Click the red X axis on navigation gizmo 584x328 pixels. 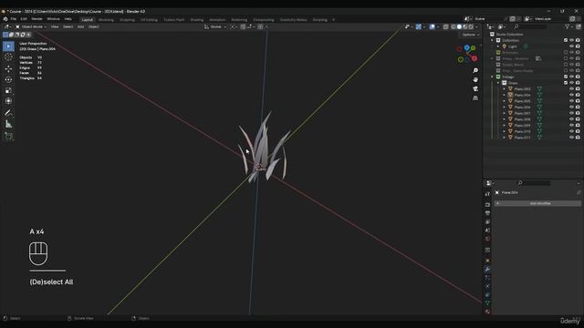click(474, 58)
